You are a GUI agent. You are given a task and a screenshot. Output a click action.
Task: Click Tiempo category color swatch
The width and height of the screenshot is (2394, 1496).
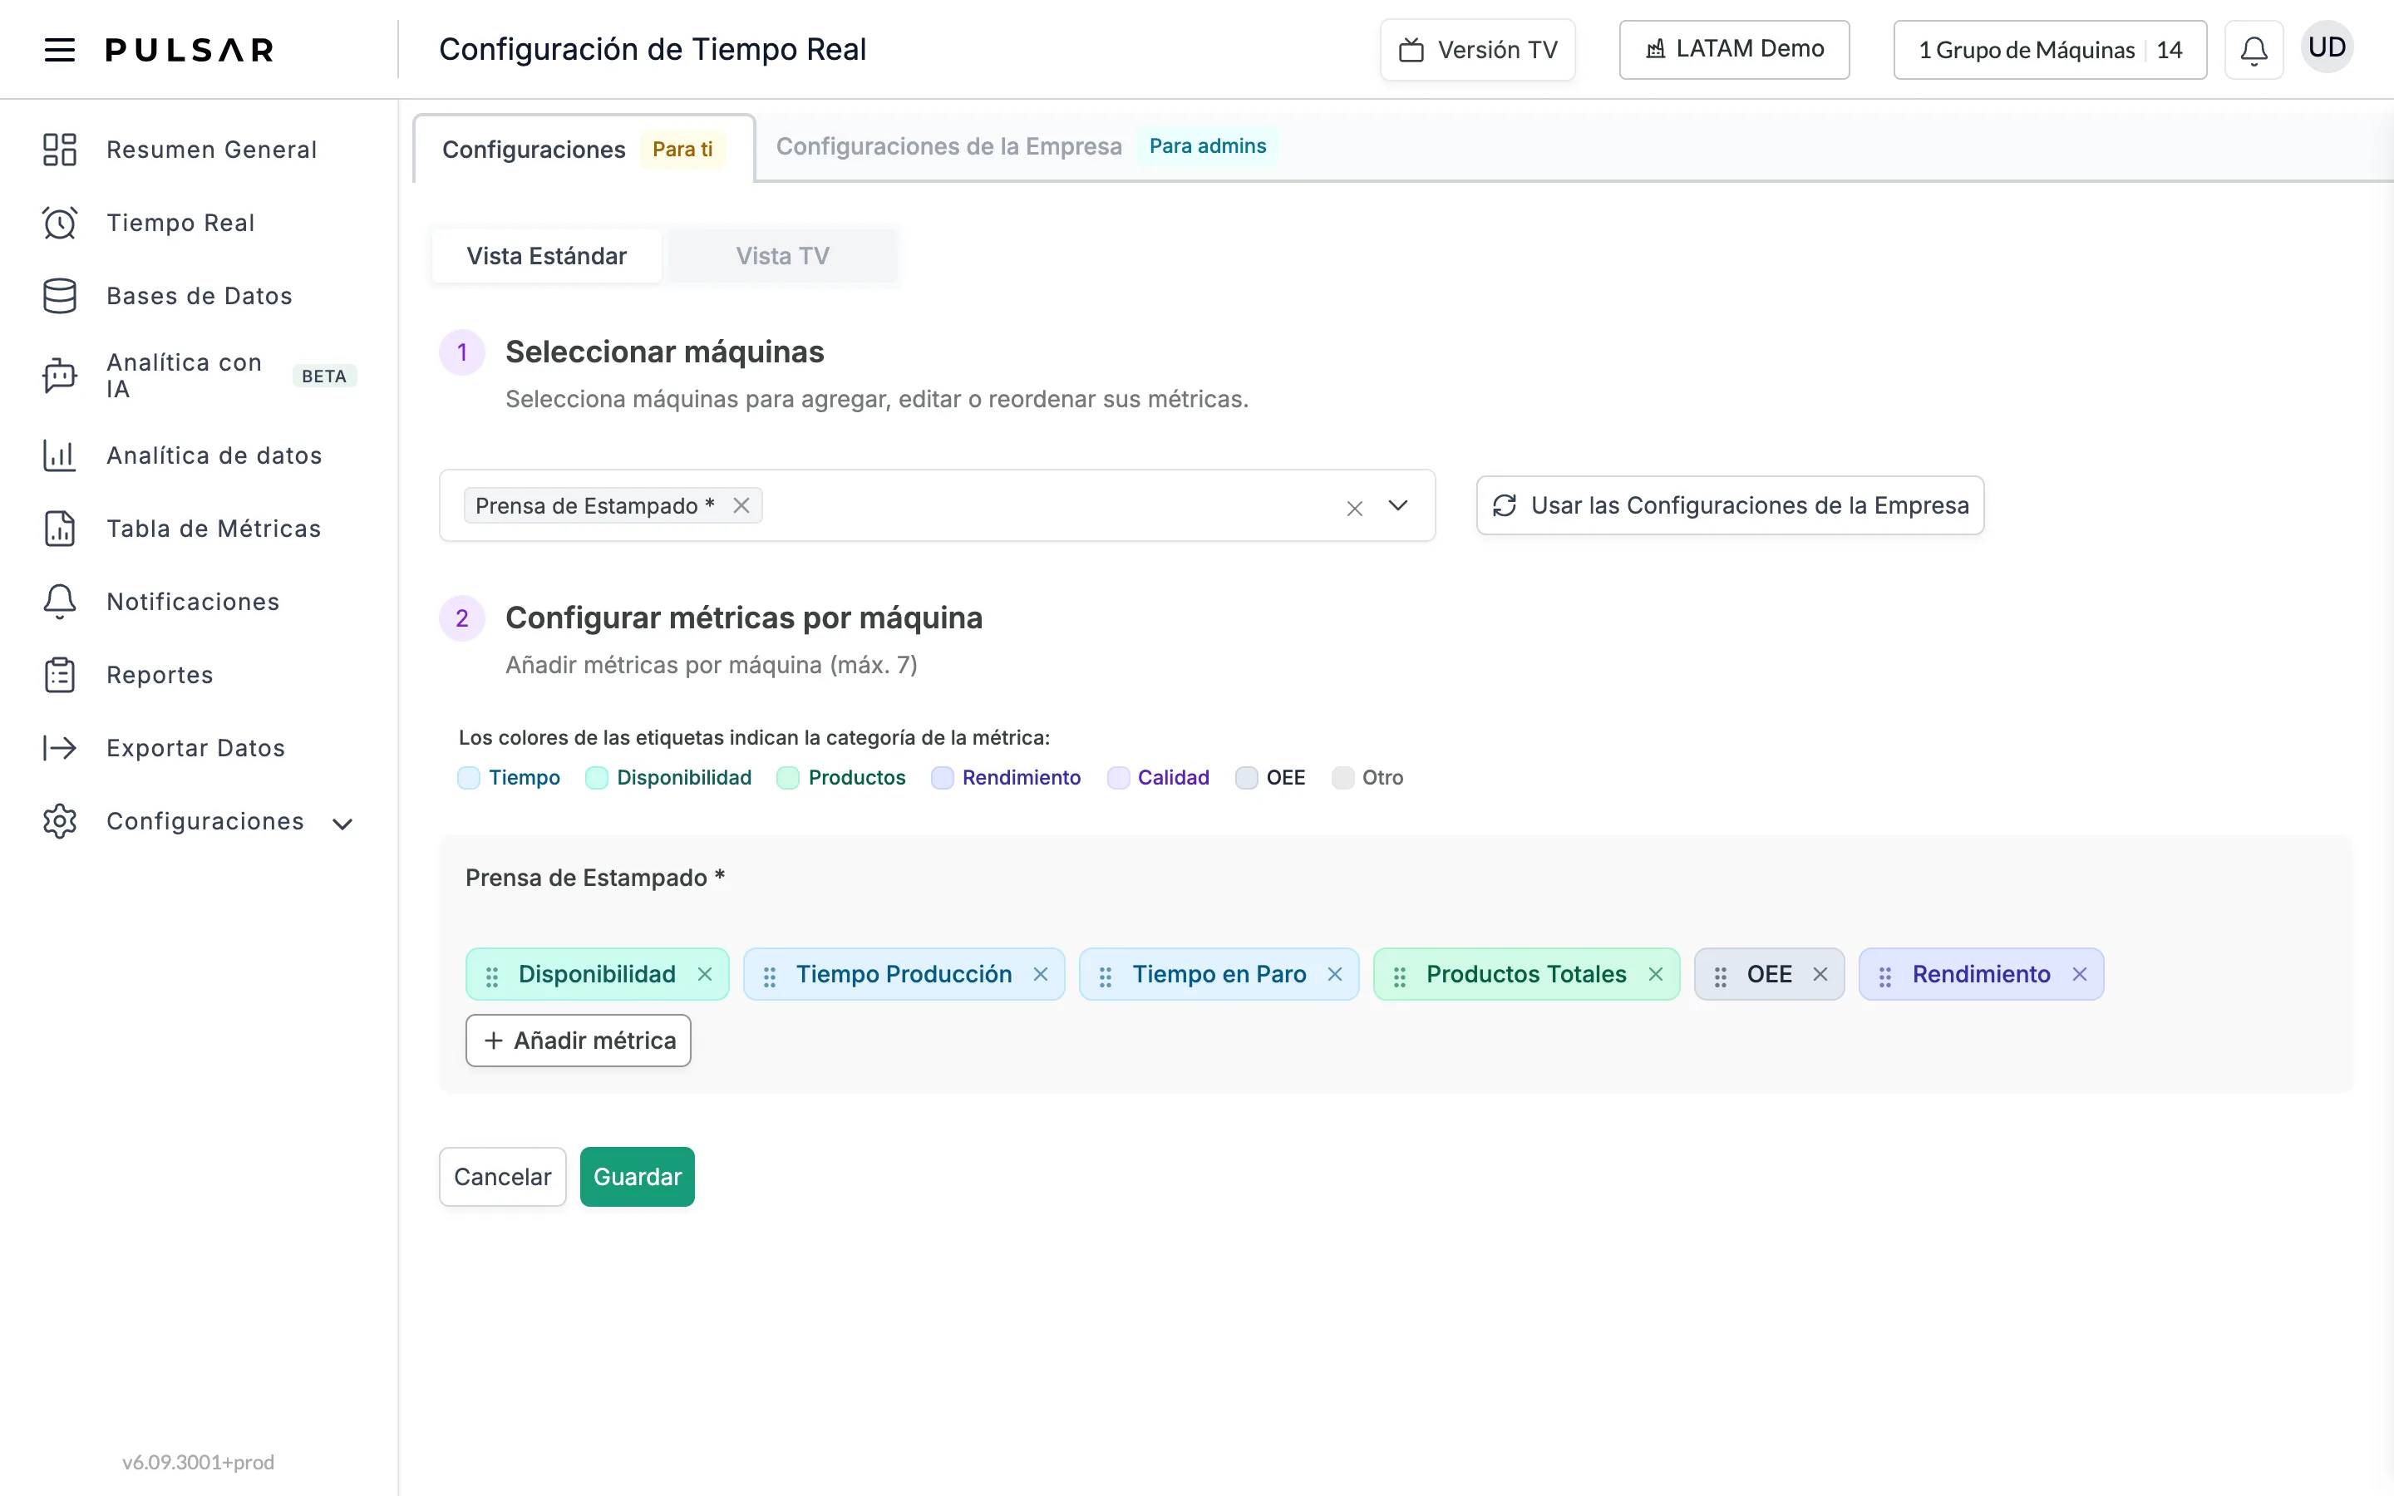tap(469, 778)
